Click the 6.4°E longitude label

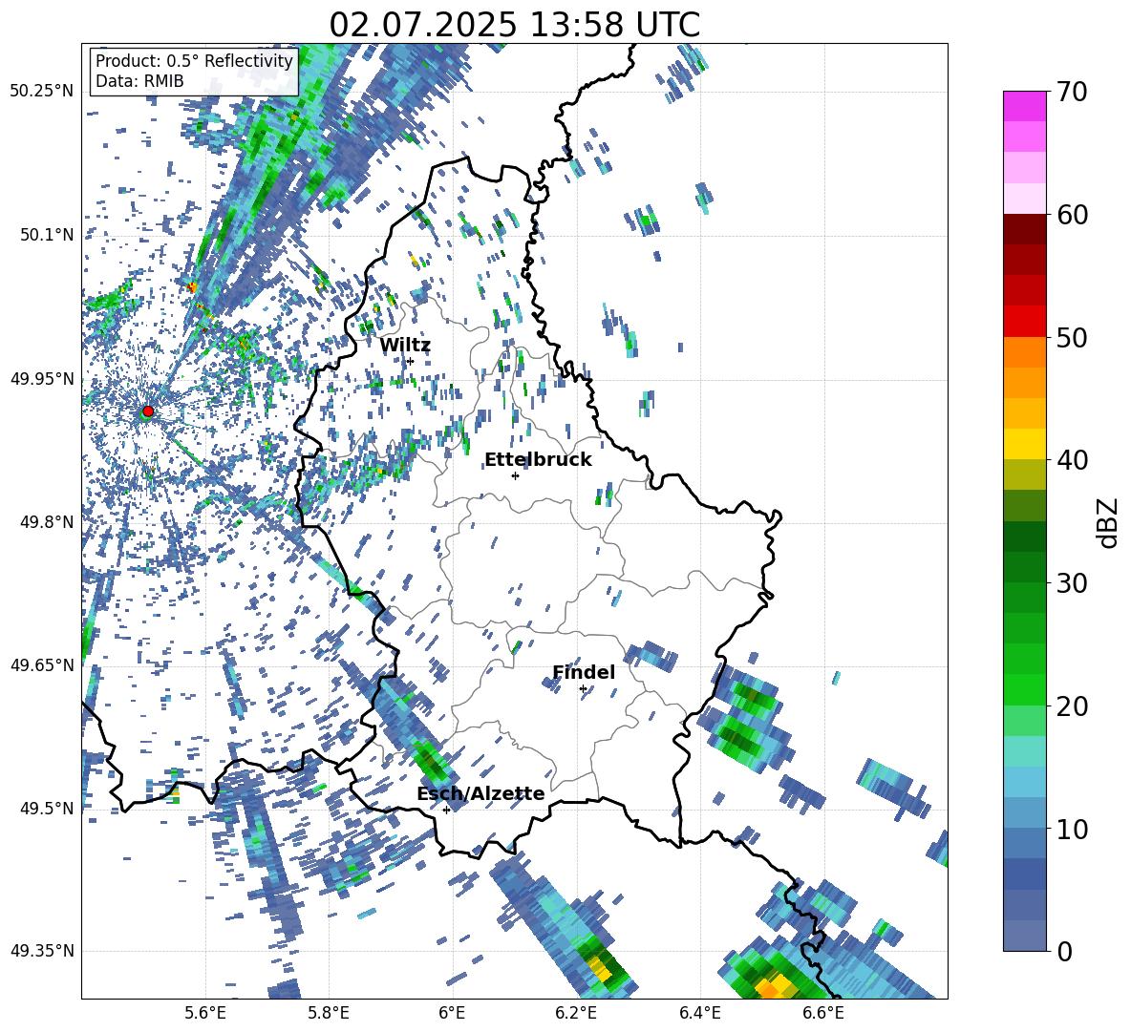coord(700,1013)
